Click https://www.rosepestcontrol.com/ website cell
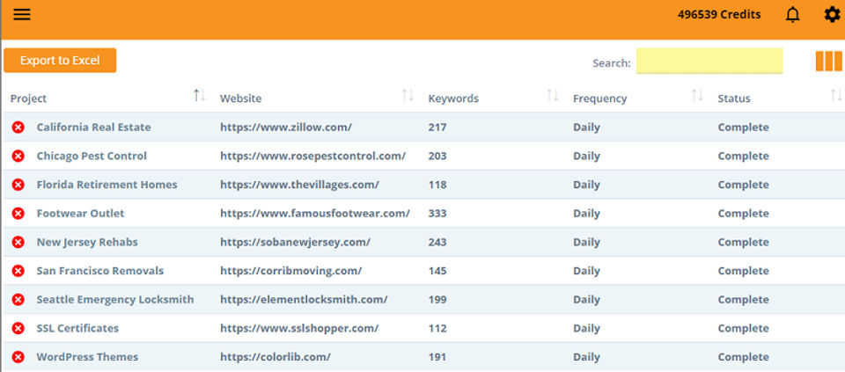Viewport: 845px width, 372px height. point(313,157)
